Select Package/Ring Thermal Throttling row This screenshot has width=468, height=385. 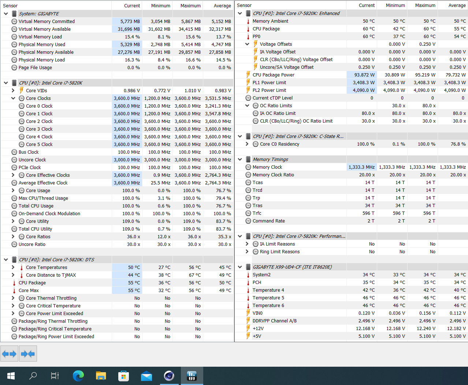(117, 321)
